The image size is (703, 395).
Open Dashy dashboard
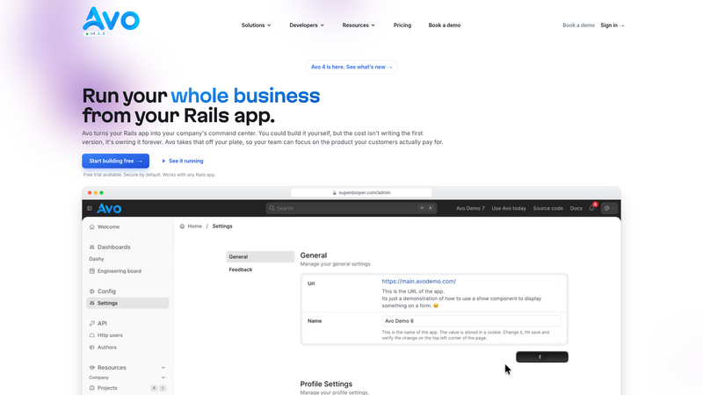coord(97,259)
